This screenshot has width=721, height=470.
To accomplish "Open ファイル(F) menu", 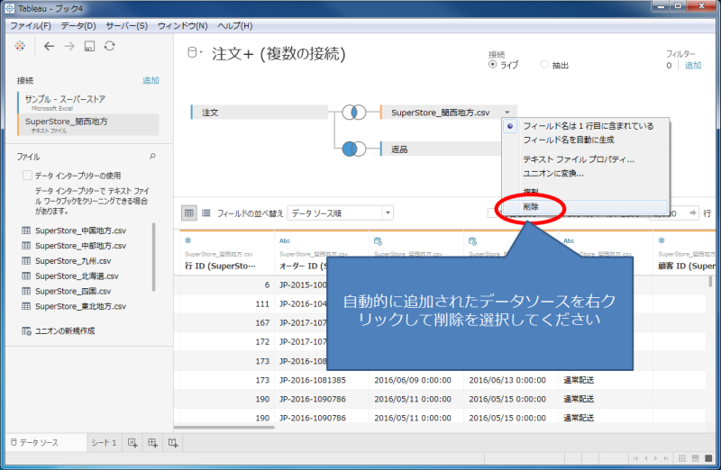I will click(31, 26).
